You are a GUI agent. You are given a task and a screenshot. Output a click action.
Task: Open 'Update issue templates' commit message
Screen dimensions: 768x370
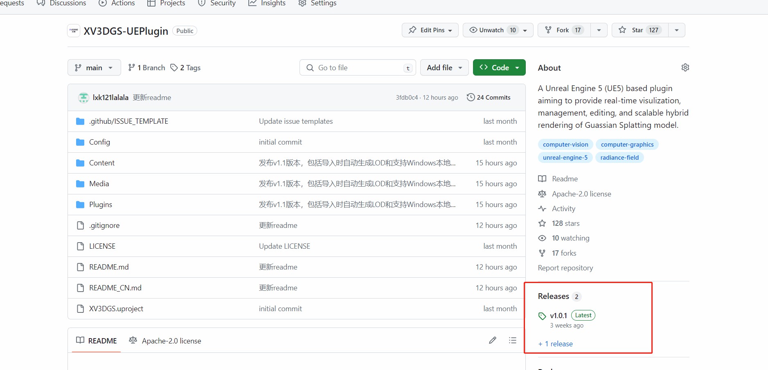[296, 121]
